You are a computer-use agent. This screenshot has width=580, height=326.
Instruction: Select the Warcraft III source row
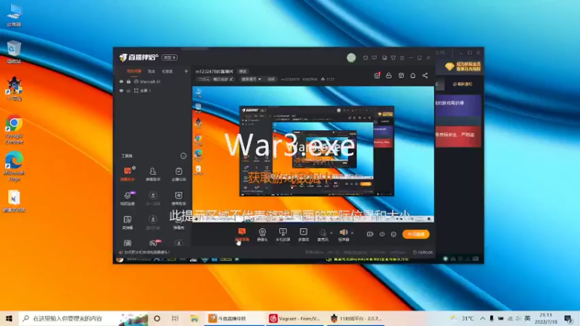pyautogui.click(x=154, y=81)
